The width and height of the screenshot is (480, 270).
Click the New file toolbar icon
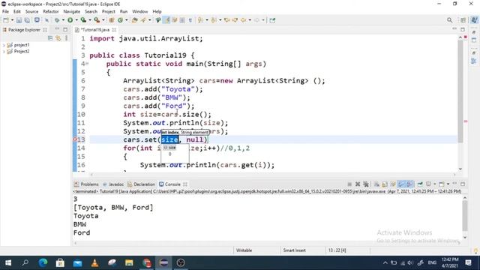coord(5,20)
